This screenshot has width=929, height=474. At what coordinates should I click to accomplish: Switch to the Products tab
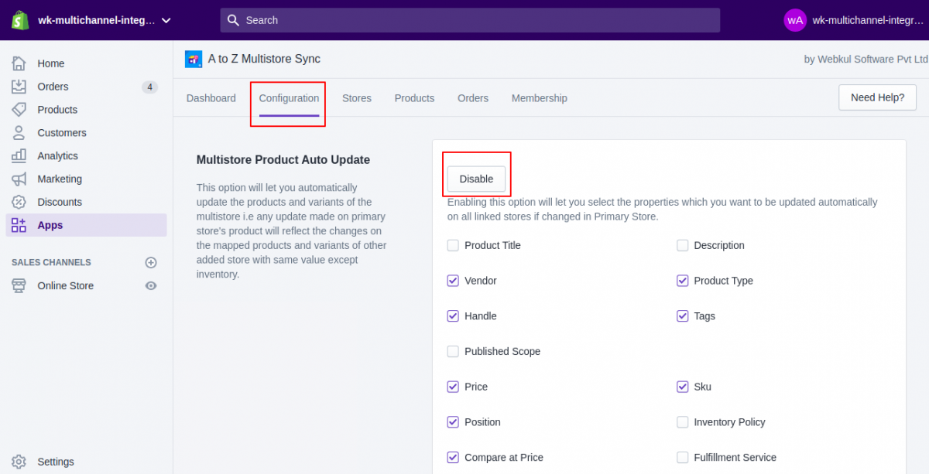(x=414, y=98)
